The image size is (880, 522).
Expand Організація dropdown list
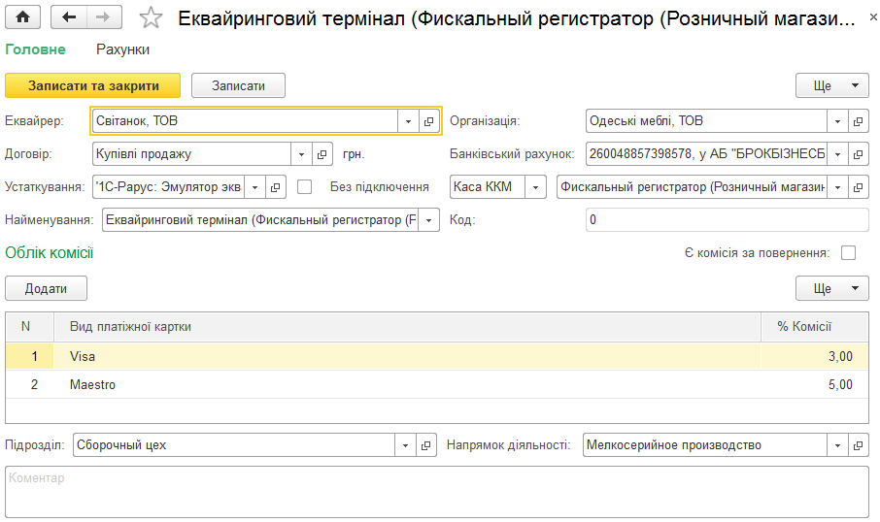pos(837,121)
